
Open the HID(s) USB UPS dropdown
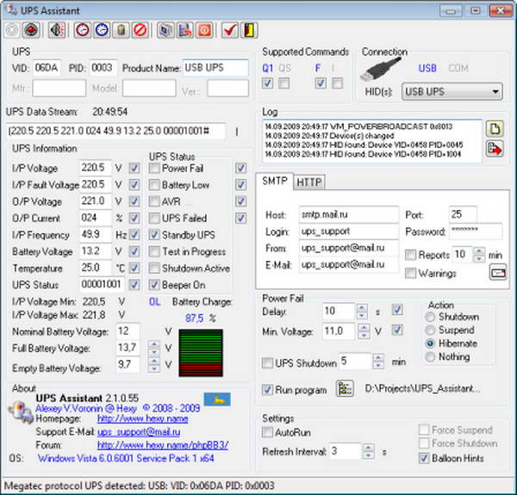point(495,90)
